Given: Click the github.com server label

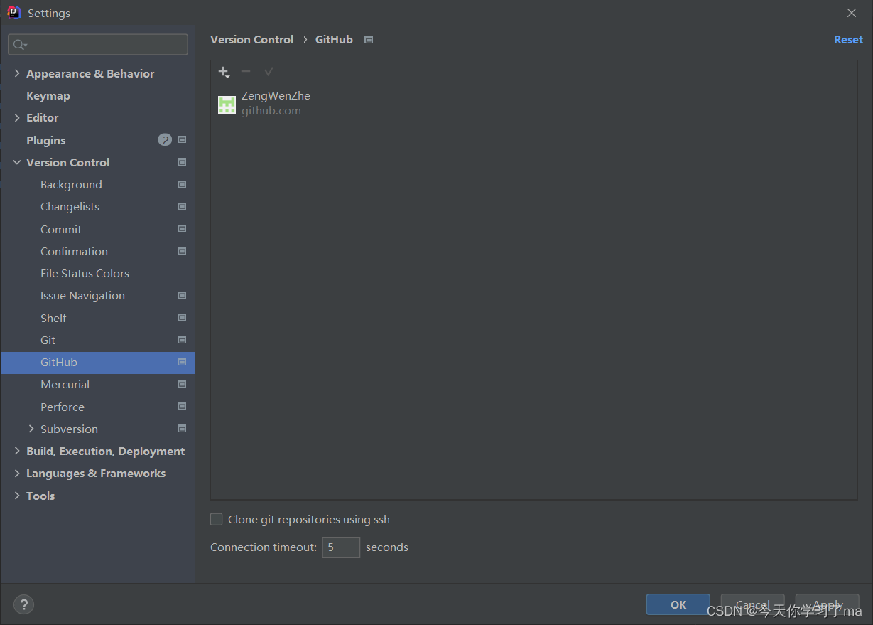Looking at the screenshot, I should 271,111.
